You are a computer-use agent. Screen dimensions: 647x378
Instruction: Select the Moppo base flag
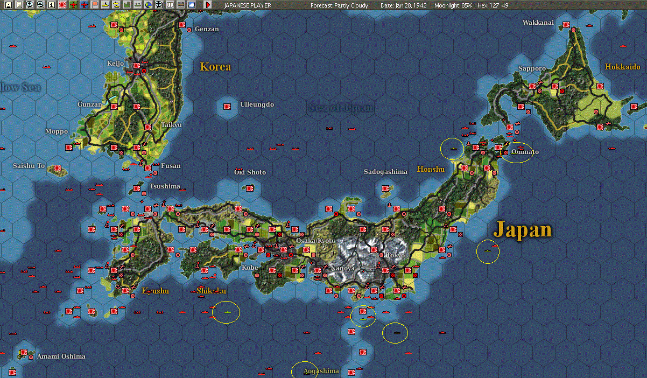click(x=68, y=148)
